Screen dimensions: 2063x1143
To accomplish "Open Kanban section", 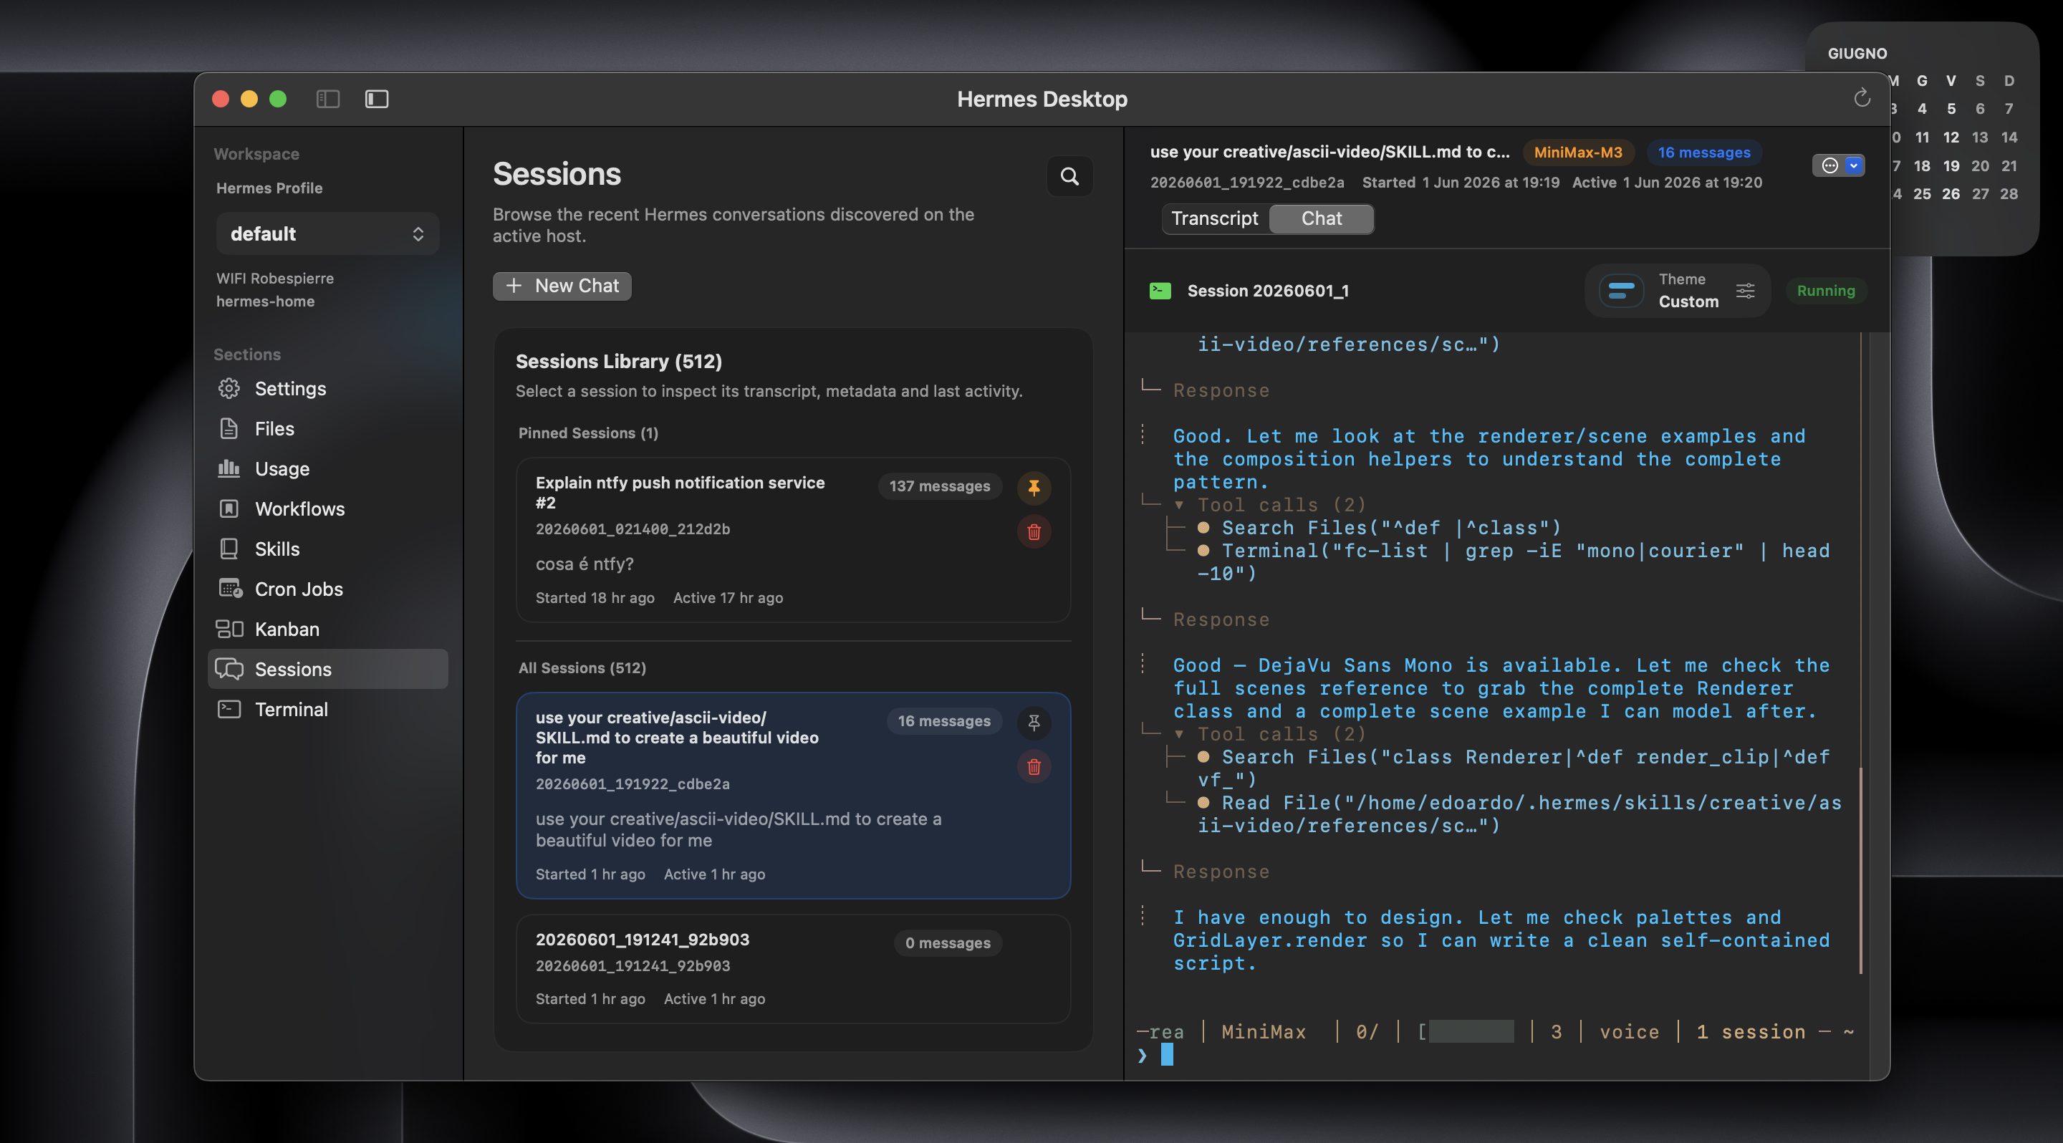I will (x=328, y=629).
